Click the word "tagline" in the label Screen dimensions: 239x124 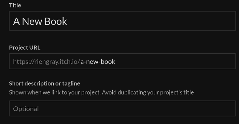[71, 84]
